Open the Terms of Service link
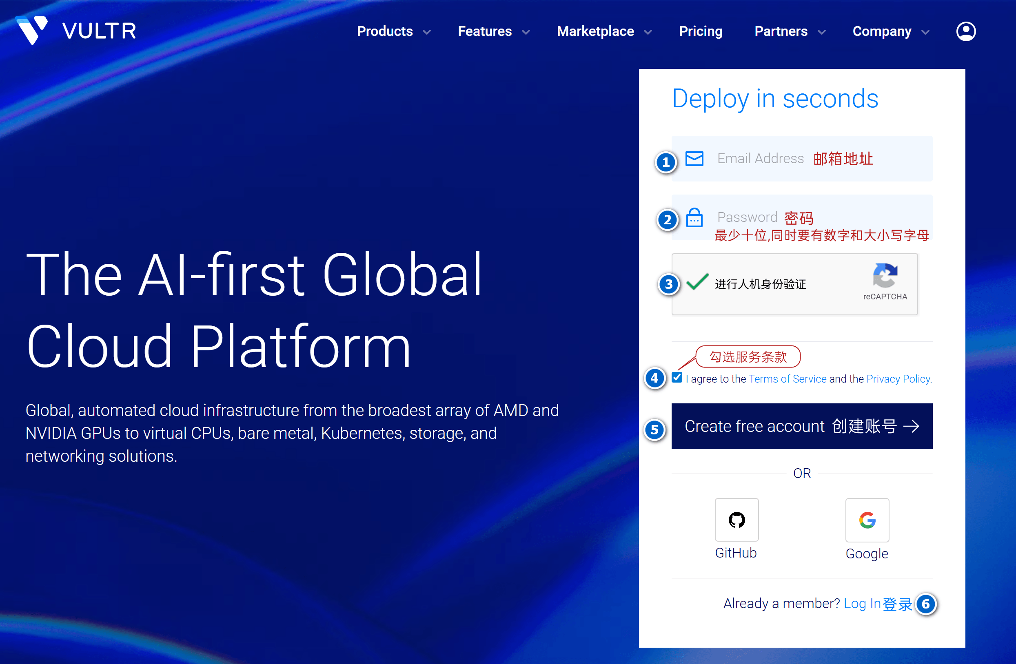Viewport: 1016px width, 664px height. (x=787, y=378)
